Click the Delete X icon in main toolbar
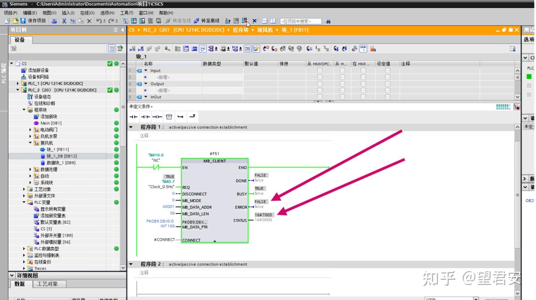This screenshot has height=300, width=536. [x=89, y=21]
